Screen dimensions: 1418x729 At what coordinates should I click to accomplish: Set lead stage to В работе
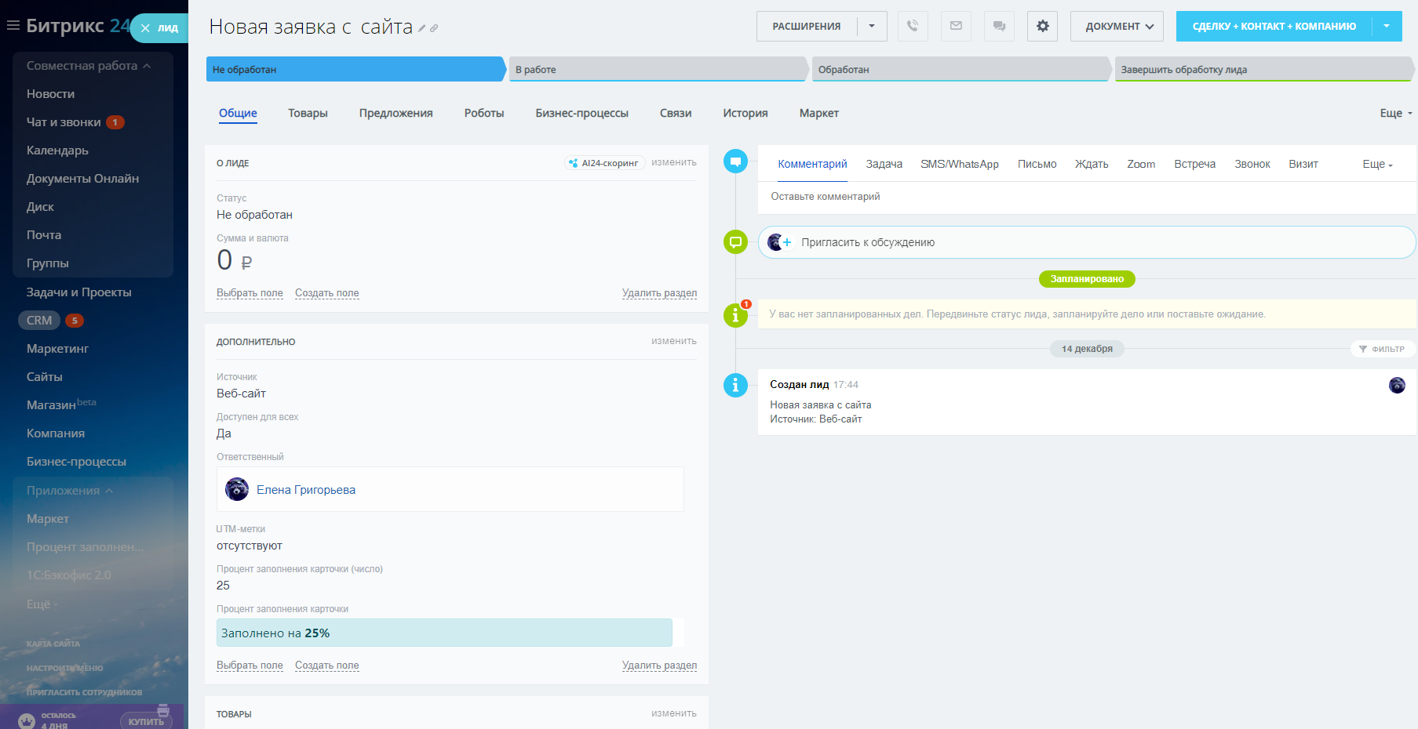(x=656, y=69)
